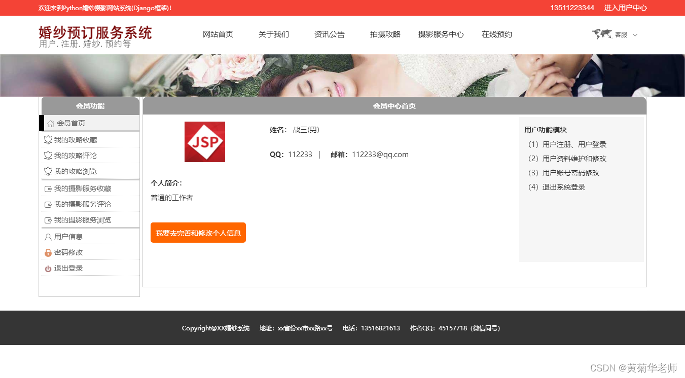Click the 我要去完善和修改个人信息 button
The height and width of the screenshot is (378, 685).
(x=198, y=233)
